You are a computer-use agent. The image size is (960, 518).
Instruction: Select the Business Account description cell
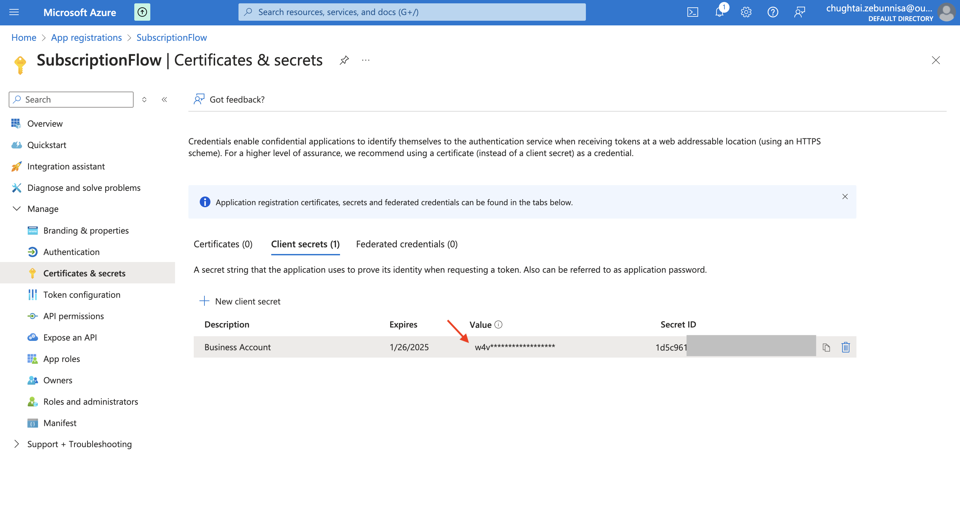237,347
